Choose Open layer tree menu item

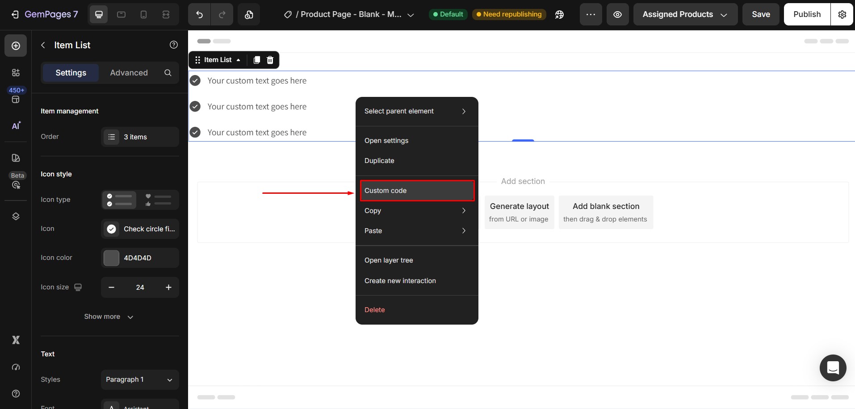pyautogui.click(x=417, y=260)
